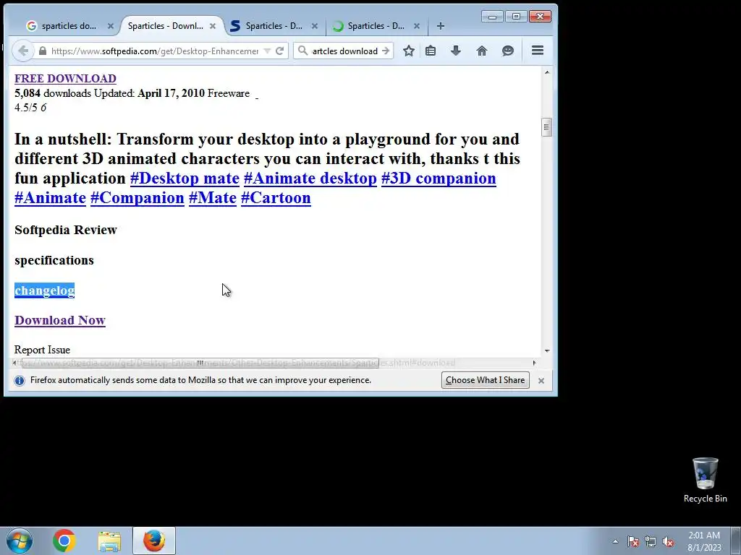Click the search magnifier icon

click(302, 51)
